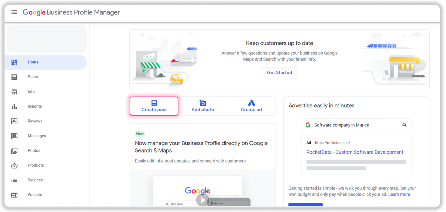The height and width of the screenshot is (212, 446).
Task: Click the blank business card in sidebar
Action: 47,39
